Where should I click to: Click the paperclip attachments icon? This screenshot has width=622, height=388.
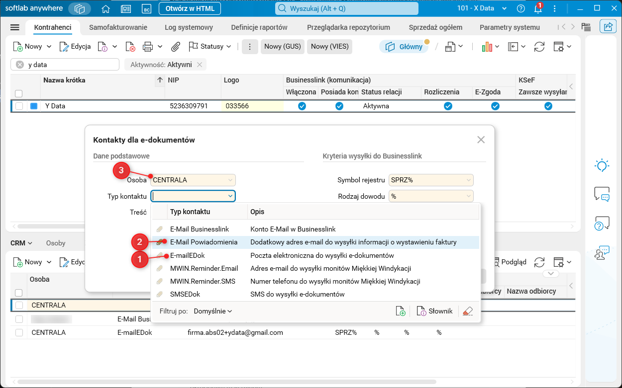[176, 47]
